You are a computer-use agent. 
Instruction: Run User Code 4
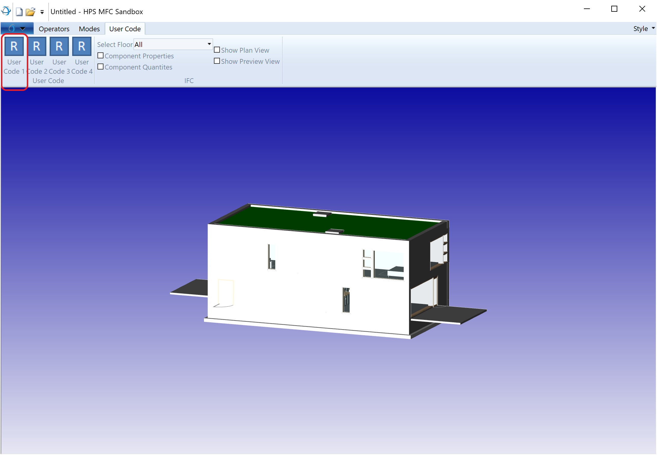pyautogui.click(x=82, y=56)
